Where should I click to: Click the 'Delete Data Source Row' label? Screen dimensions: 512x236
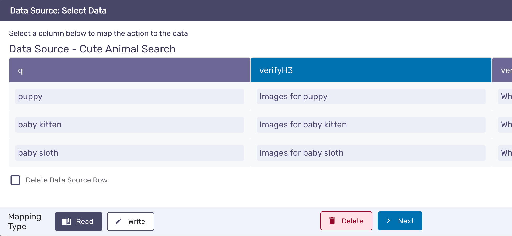(66, 180)
